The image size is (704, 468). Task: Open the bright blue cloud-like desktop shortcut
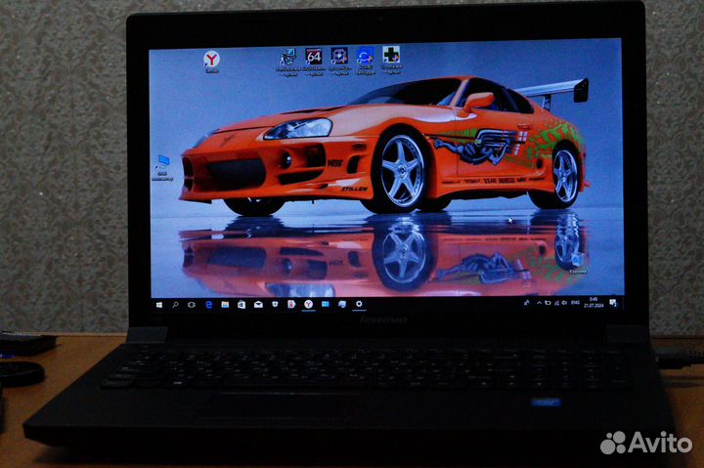(365, 61)
